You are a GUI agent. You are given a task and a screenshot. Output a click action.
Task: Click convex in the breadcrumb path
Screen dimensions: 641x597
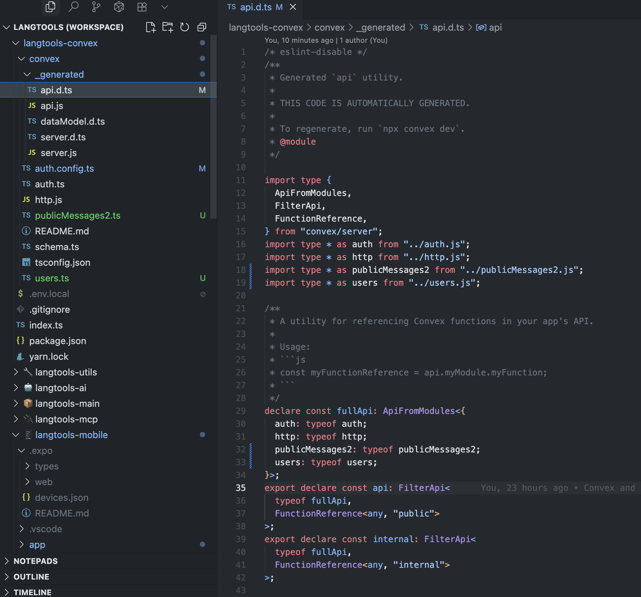(x=329, y=27)
